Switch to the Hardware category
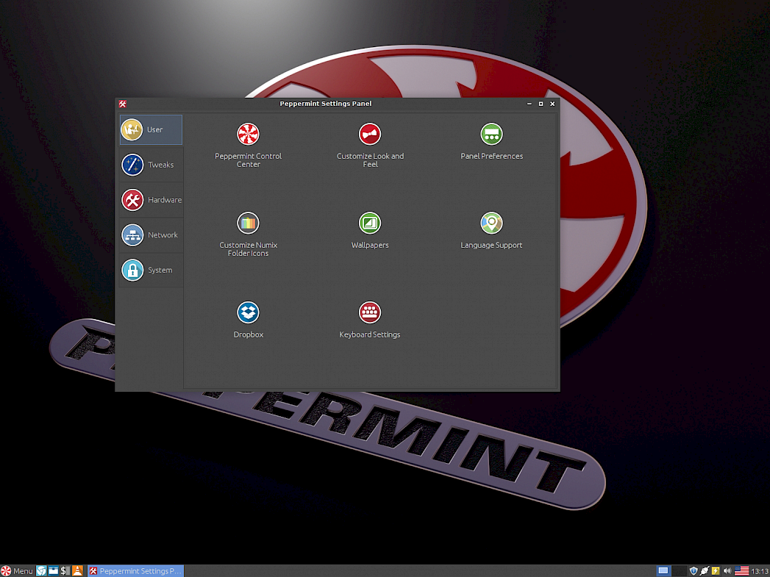Screen dimensions: 770x577 point(151,200)
